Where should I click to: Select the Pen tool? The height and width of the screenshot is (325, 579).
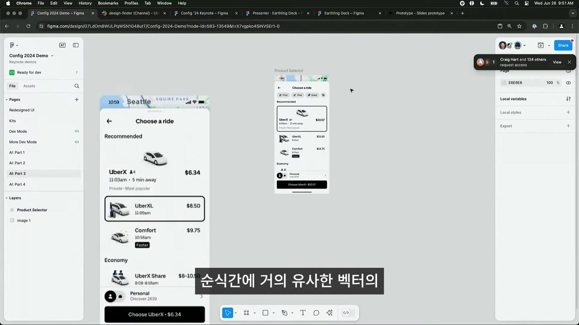[284, 313]
